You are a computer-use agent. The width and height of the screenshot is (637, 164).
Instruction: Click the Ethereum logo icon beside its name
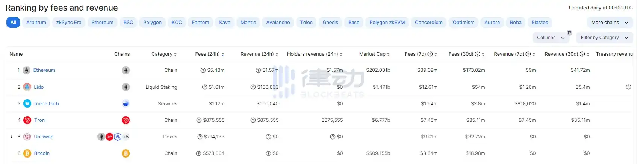27,70
